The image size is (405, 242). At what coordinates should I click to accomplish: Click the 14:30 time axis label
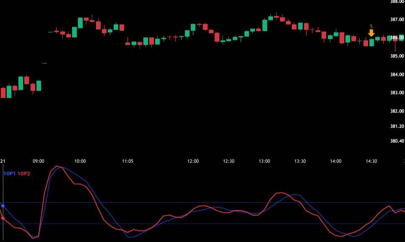tap(371, 161)
